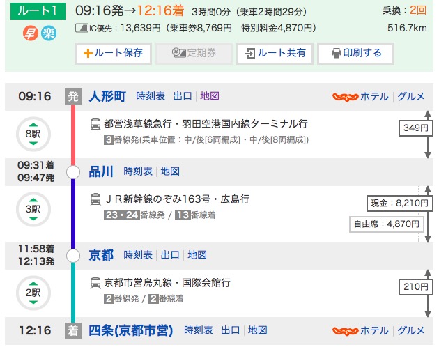Image resolution: width=439 pixels, height=354 pixels.
Task: Open グルメ link for 四条(京都市営)
Action: click(x=410, y=330)
